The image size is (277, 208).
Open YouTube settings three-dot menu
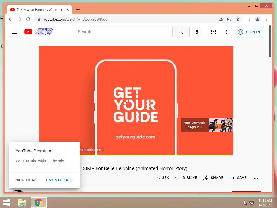pos(226,32)
